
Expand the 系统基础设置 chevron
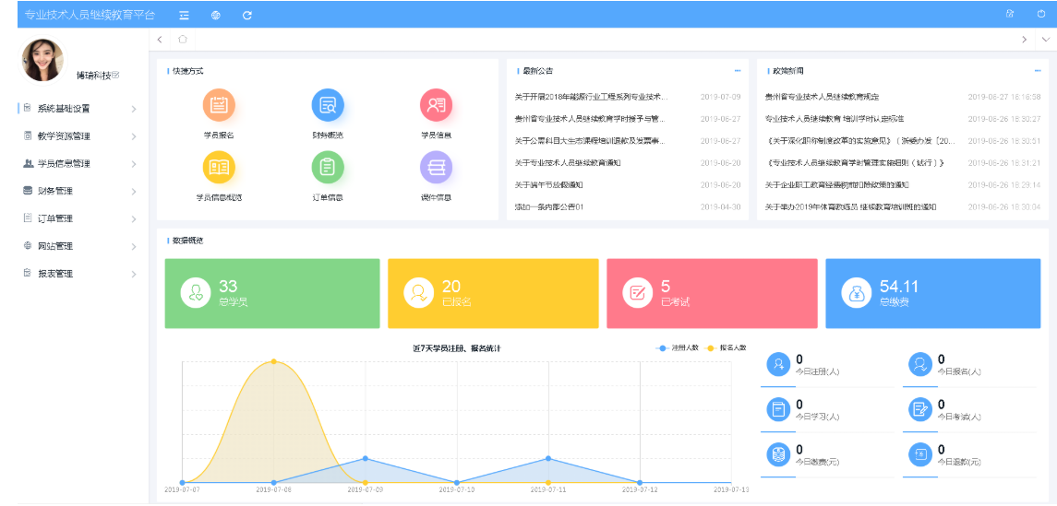[134, 109]
